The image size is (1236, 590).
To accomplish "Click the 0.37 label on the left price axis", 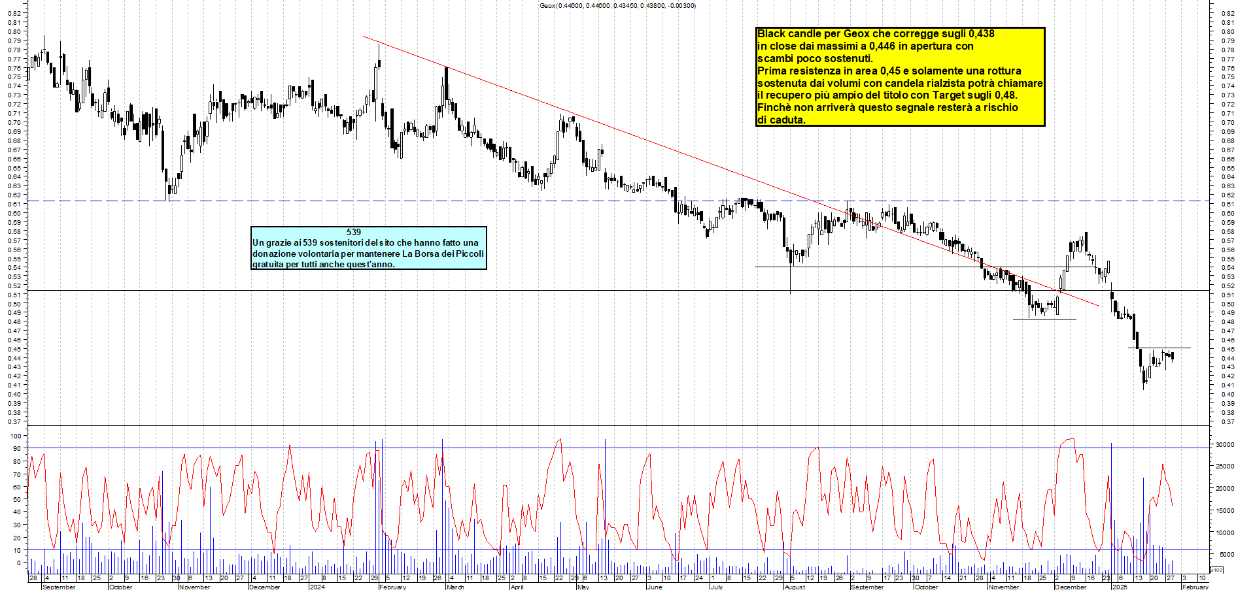I will click(15, 421).
